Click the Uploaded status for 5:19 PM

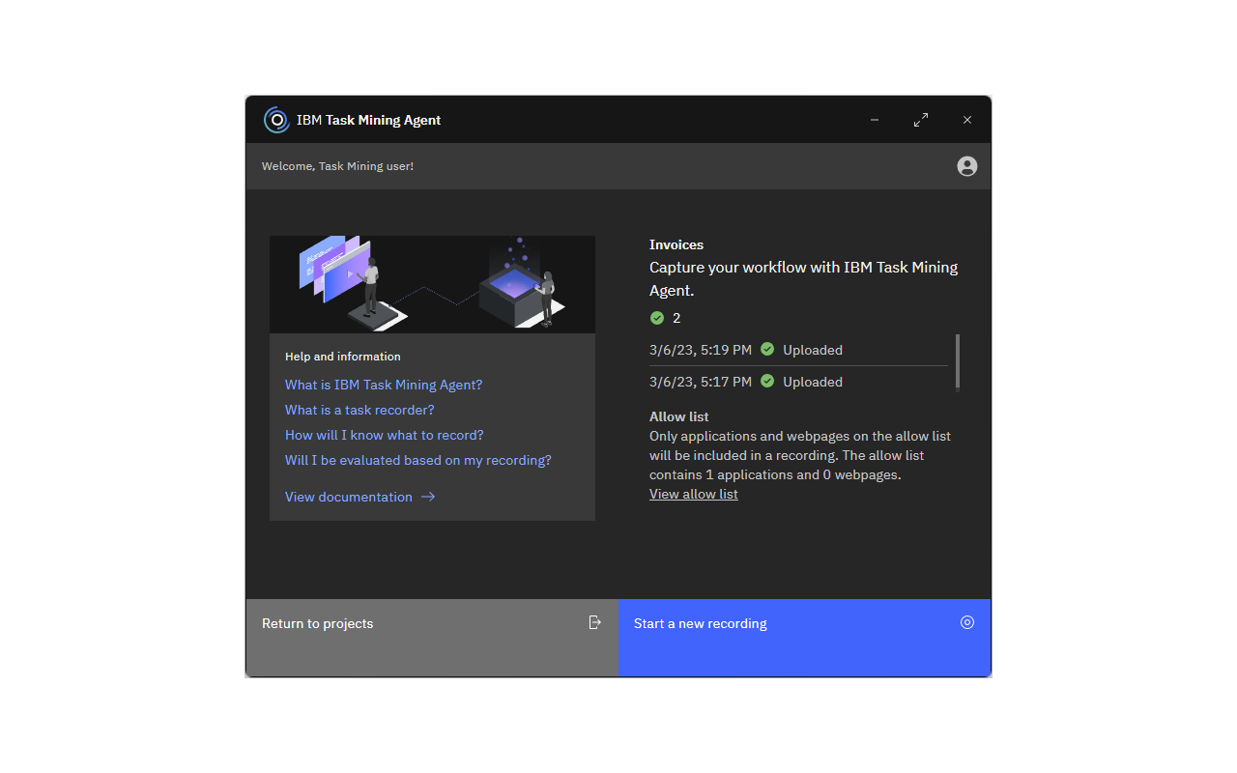tap(813, 350)
